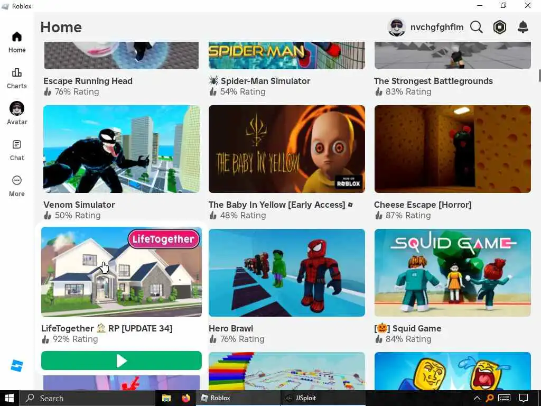Click the Venom Simulator title
Screen dimensions: 541x406
point(79,205)
